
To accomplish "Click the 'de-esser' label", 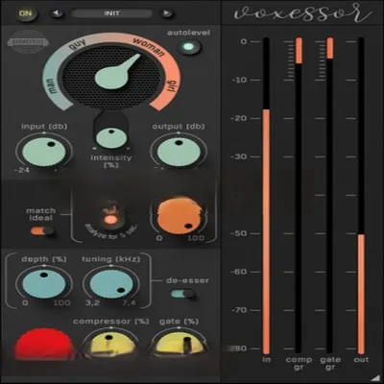I will coord(188,280).
